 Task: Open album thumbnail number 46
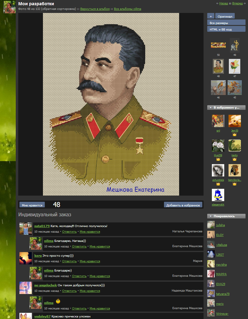click(x=218, y=88)
